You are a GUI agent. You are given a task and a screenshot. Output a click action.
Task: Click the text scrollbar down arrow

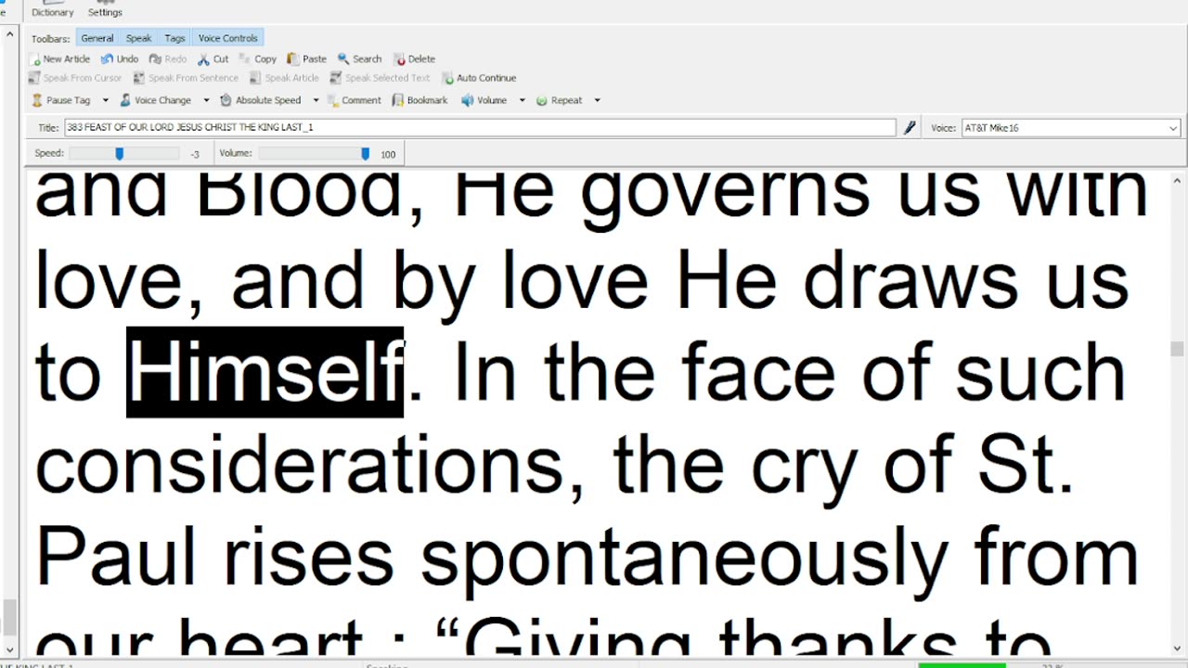click(1177, 648)
